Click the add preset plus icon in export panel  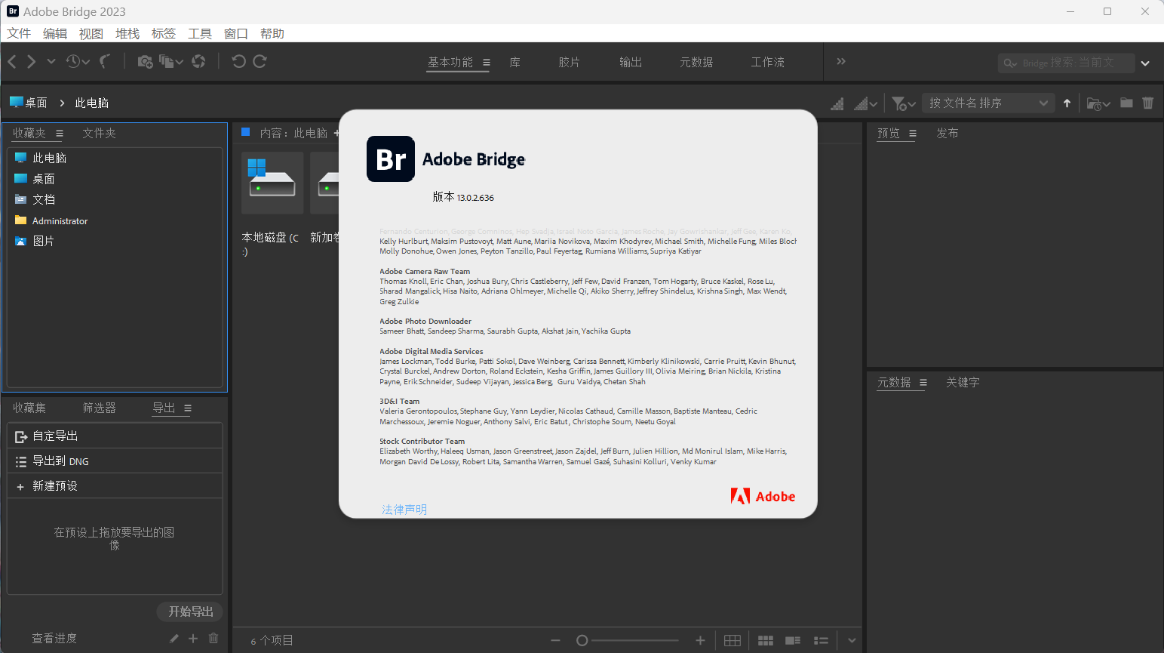click(193, 639)
